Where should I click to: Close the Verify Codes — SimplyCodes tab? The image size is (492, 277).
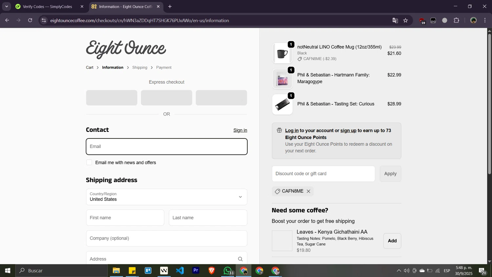point(82,7)
